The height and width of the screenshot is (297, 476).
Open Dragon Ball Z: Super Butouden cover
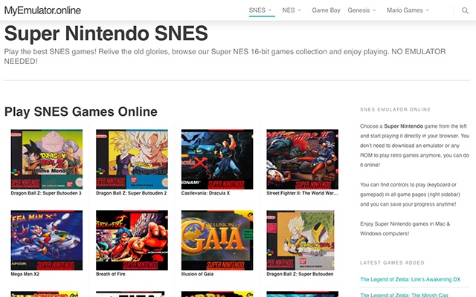coord(300,240)
